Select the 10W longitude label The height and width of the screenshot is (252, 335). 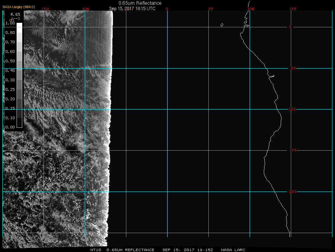tap(86, 9)
